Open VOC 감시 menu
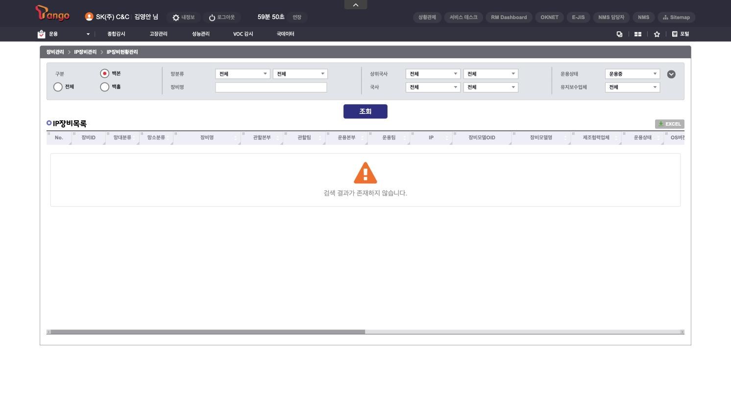The width and height of the screenshot is (731, 397). point(243,34)
